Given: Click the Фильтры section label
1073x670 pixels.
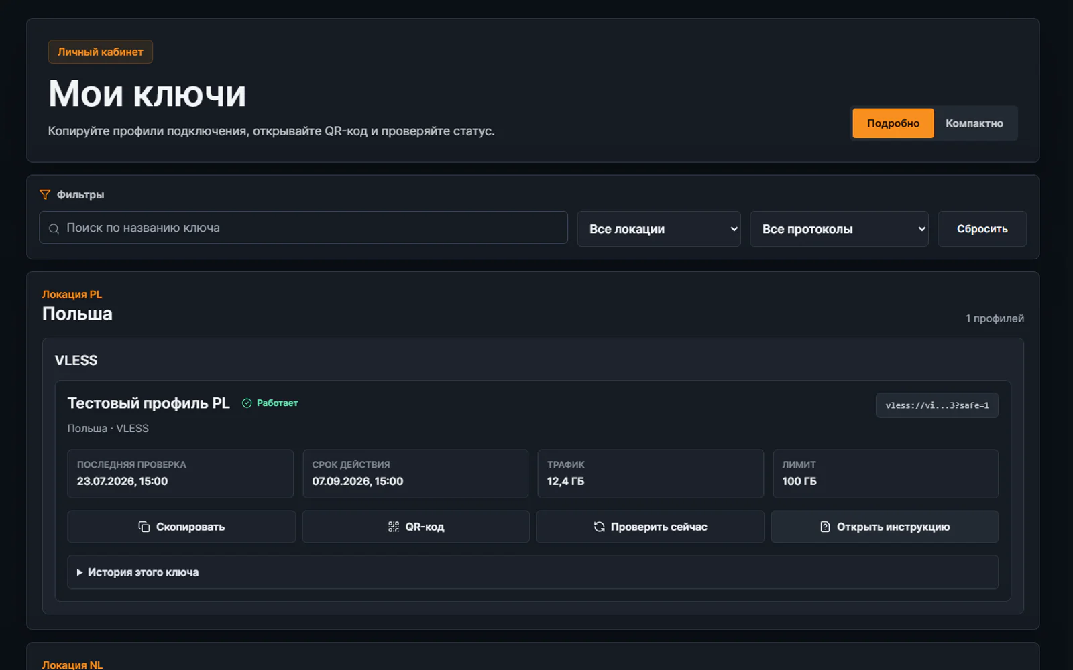Looking at the screenshot, I should coord(80,195).
